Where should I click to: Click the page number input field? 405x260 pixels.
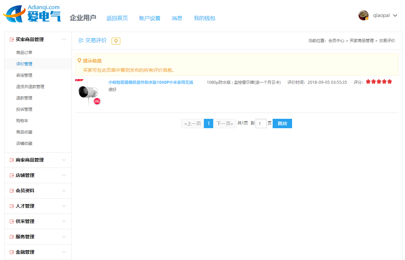[x=261, y=124]
